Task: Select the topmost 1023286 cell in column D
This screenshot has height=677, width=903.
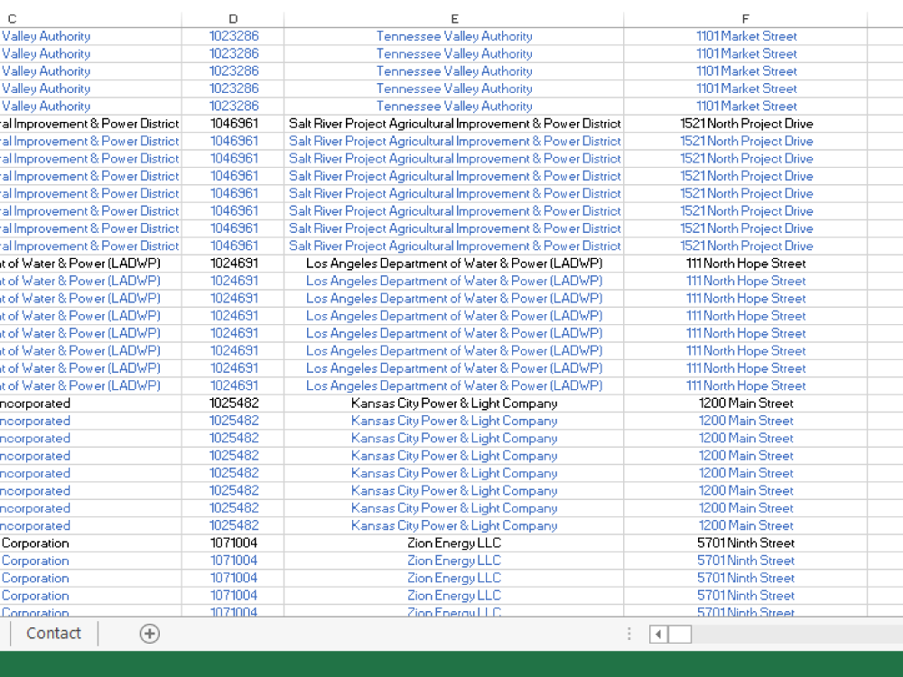Action: [233, 36]
